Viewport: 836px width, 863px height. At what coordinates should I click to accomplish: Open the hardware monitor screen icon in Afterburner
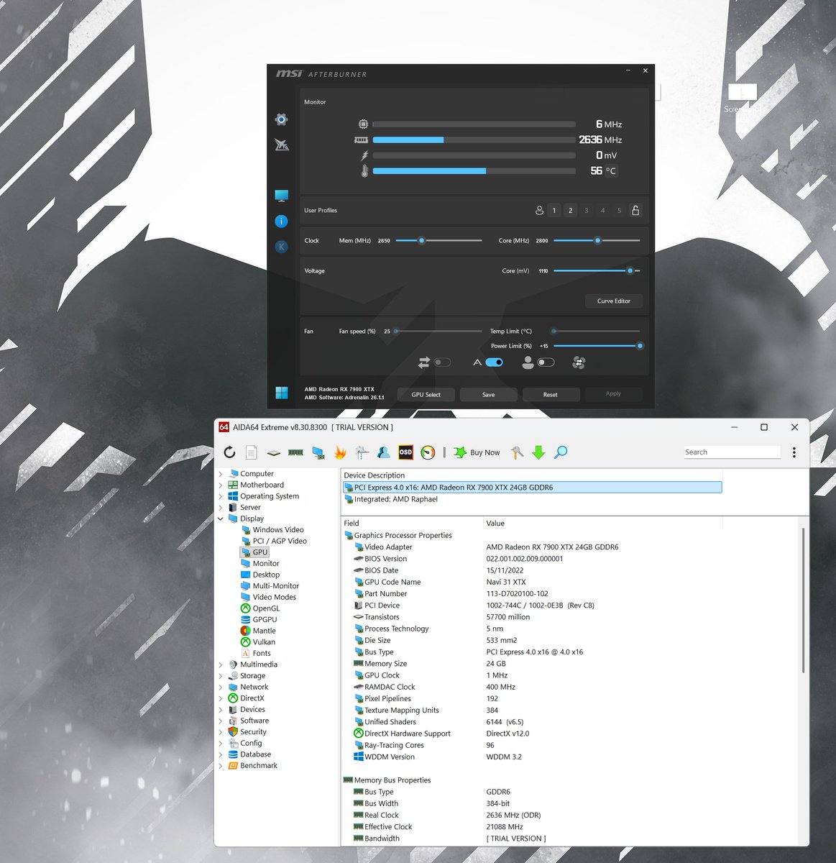(x=281, y=196)
